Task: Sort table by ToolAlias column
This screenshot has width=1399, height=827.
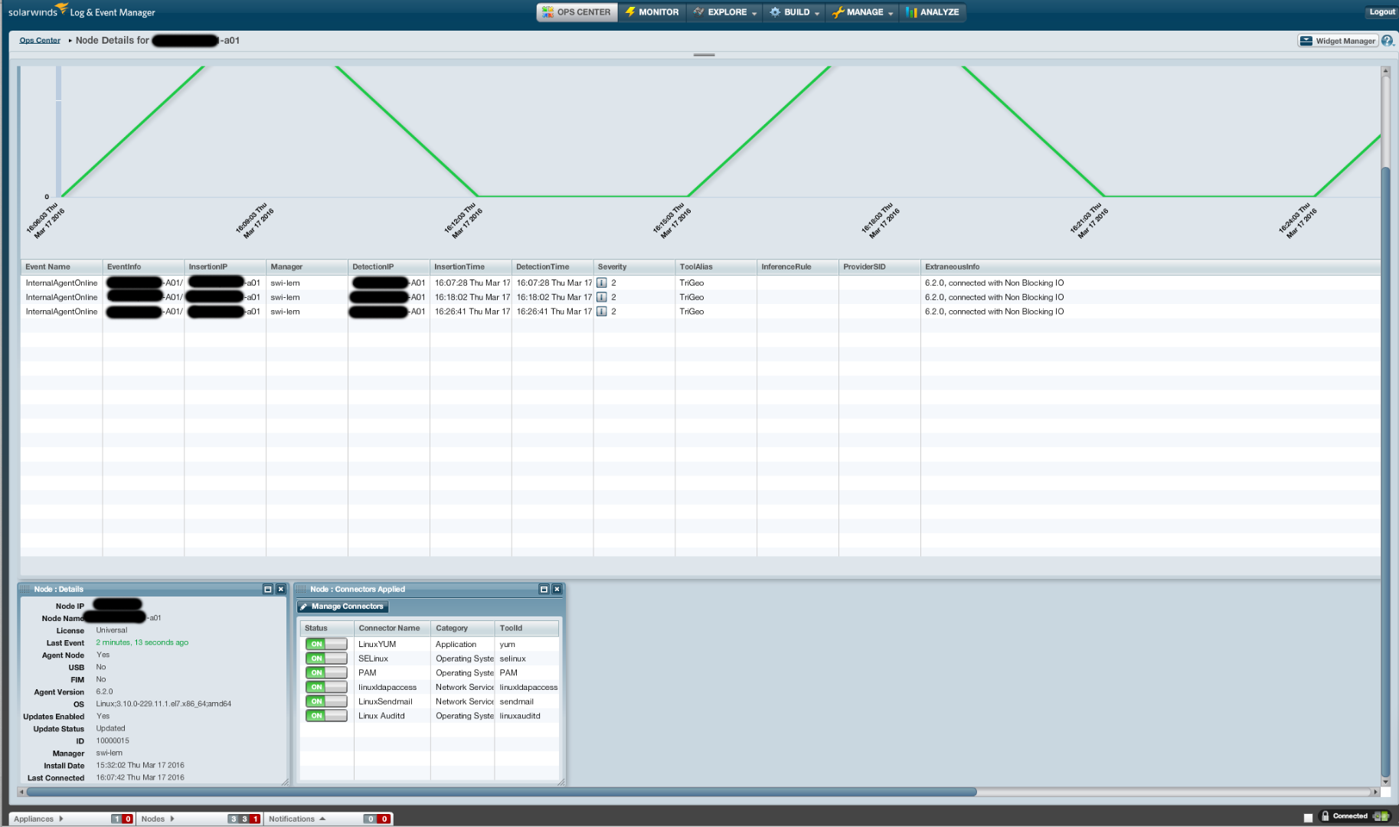Action: point(716,266)
